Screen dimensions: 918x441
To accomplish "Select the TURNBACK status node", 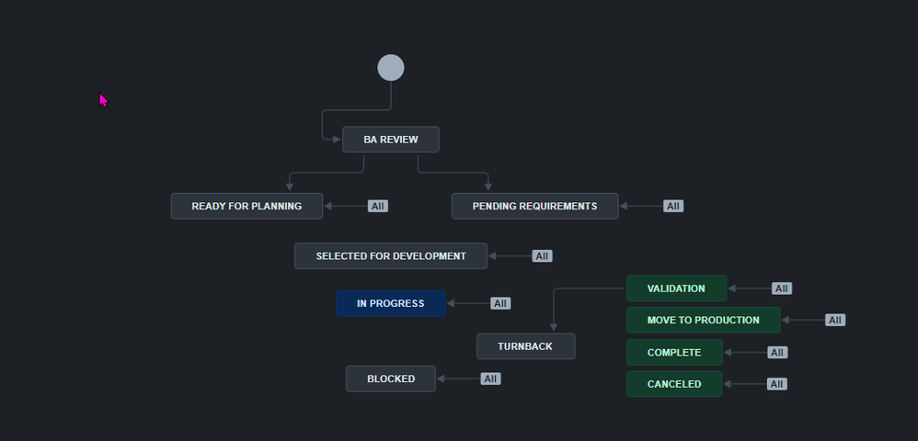I will [525, 346].
